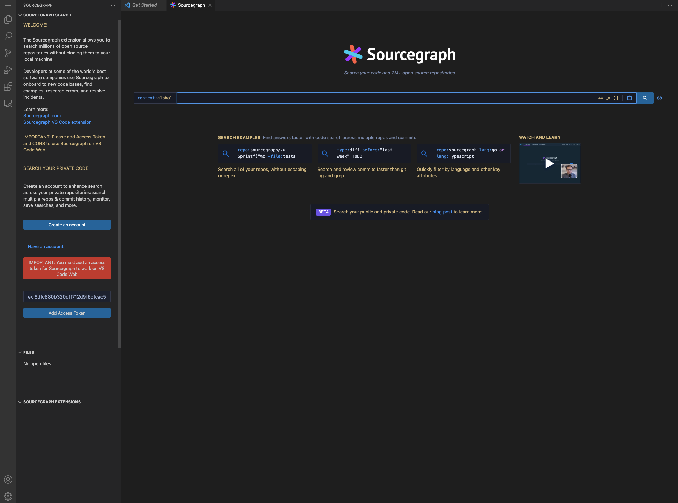
Task: Open Source Control view in activity bar
Action: click(8, 53)
